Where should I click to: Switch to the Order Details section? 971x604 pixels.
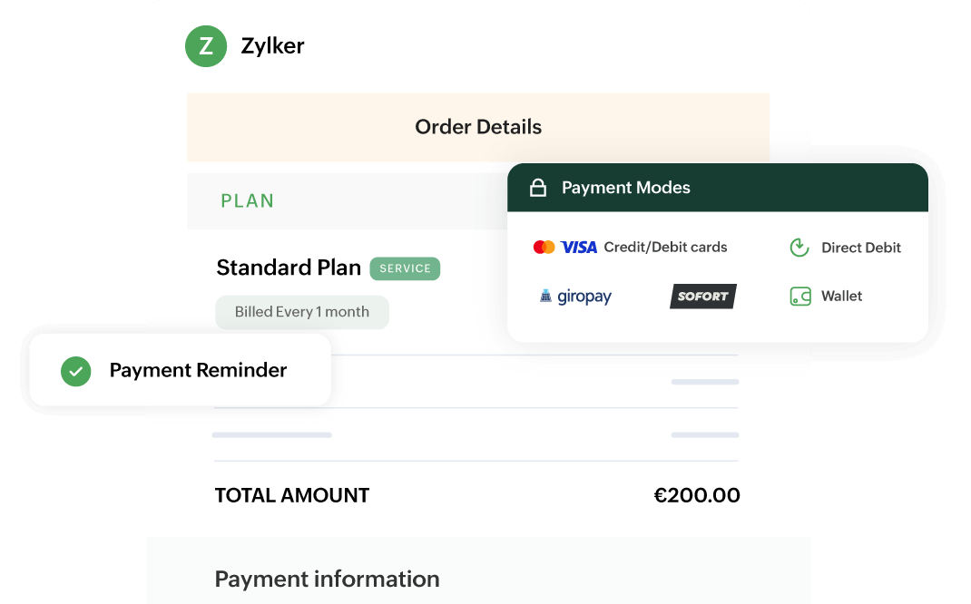tap(477, 127)
